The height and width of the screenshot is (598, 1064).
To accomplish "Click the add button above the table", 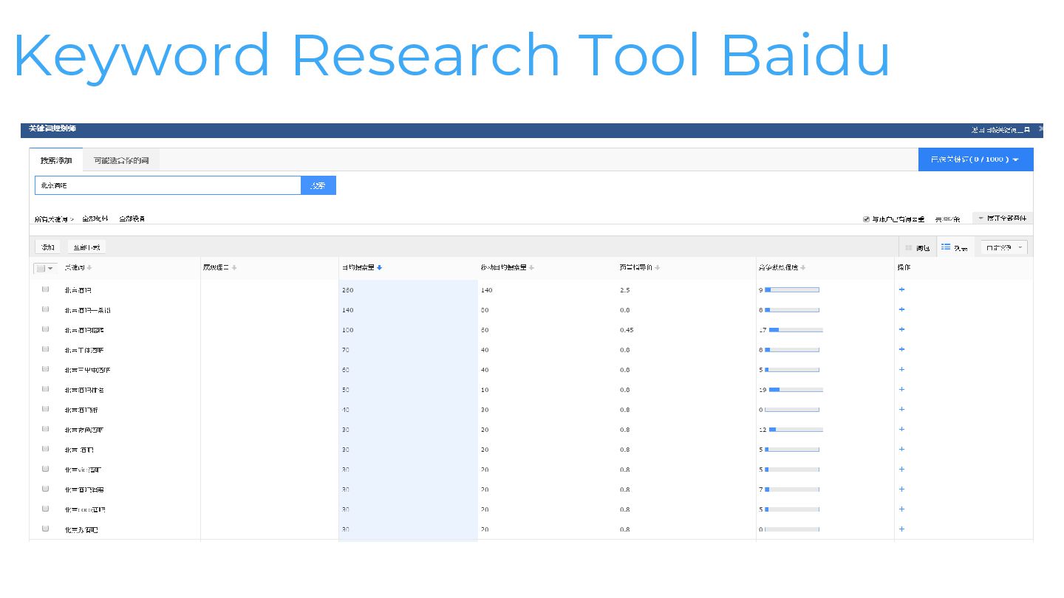I will coord(48,247).
